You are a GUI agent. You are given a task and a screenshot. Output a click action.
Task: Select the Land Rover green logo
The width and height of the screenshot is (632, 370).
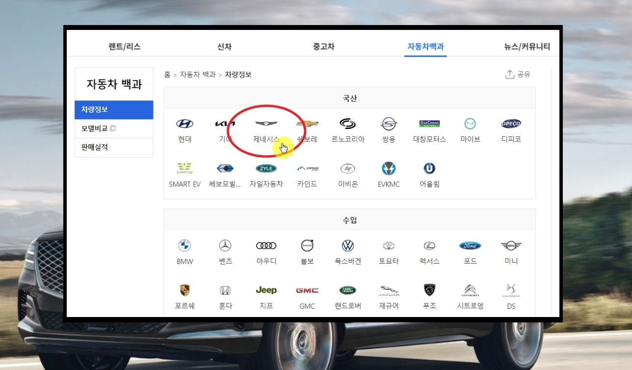348,290
